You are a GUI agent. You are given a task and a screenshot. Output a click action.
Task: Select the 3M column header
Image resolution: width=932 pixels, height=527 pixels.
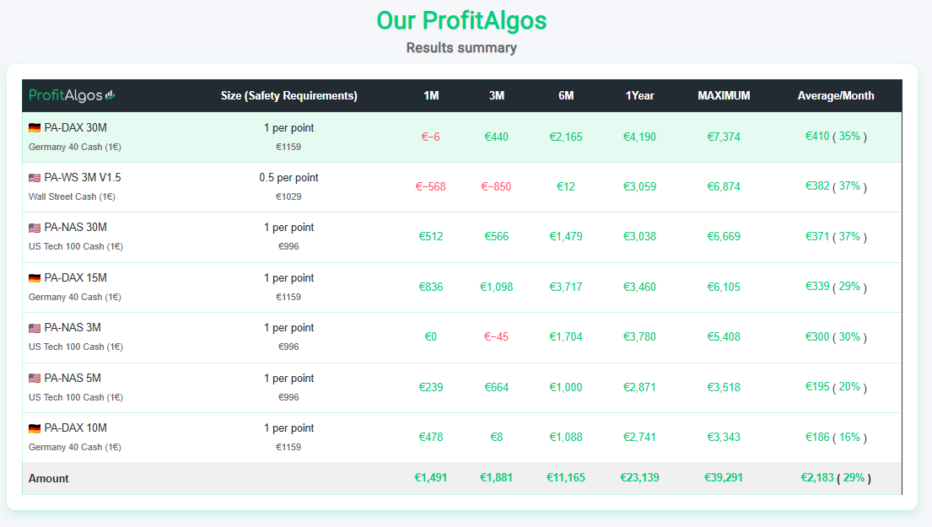pyautogui.click(x=496, y=95)
